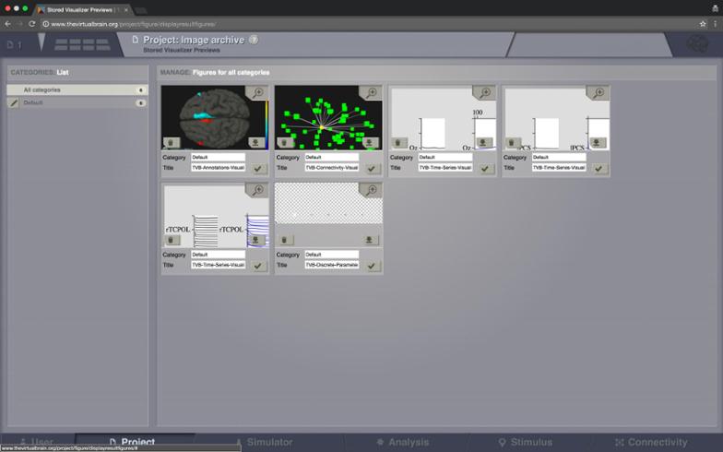Edit the Title field of TVB-Connectivity figure
The image size is (723, 452).
[x=332, y=168]
